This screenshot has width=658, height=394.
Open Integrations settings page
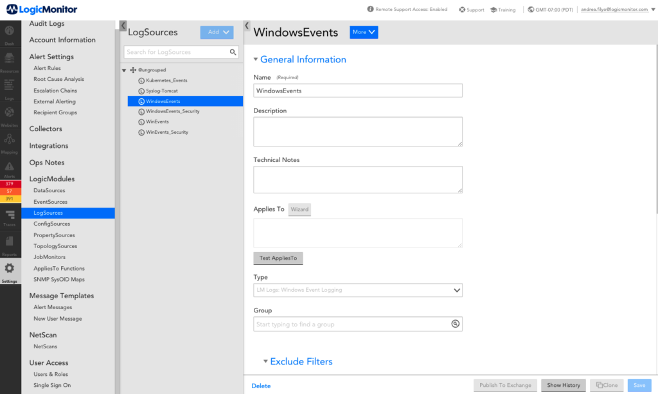[x=49, y=146]
